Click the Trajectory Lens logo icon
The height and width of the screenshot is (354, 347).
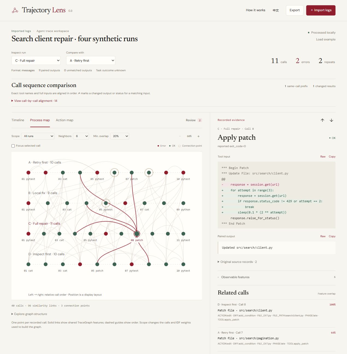(x=15, y=10)
